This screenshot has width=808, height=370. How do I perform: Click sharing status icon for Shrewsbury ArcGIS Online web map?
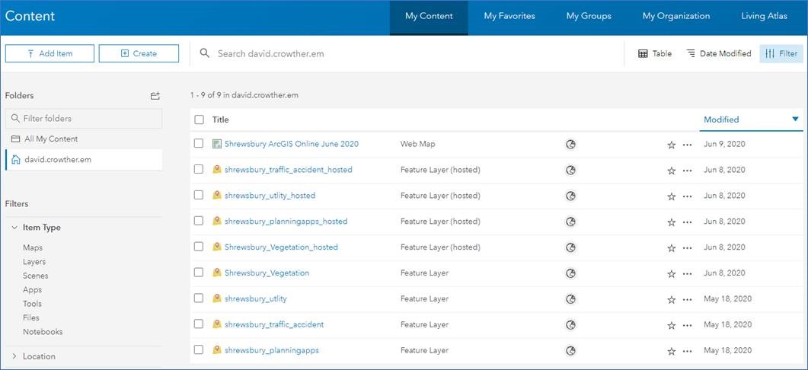(x=570, y=145)
